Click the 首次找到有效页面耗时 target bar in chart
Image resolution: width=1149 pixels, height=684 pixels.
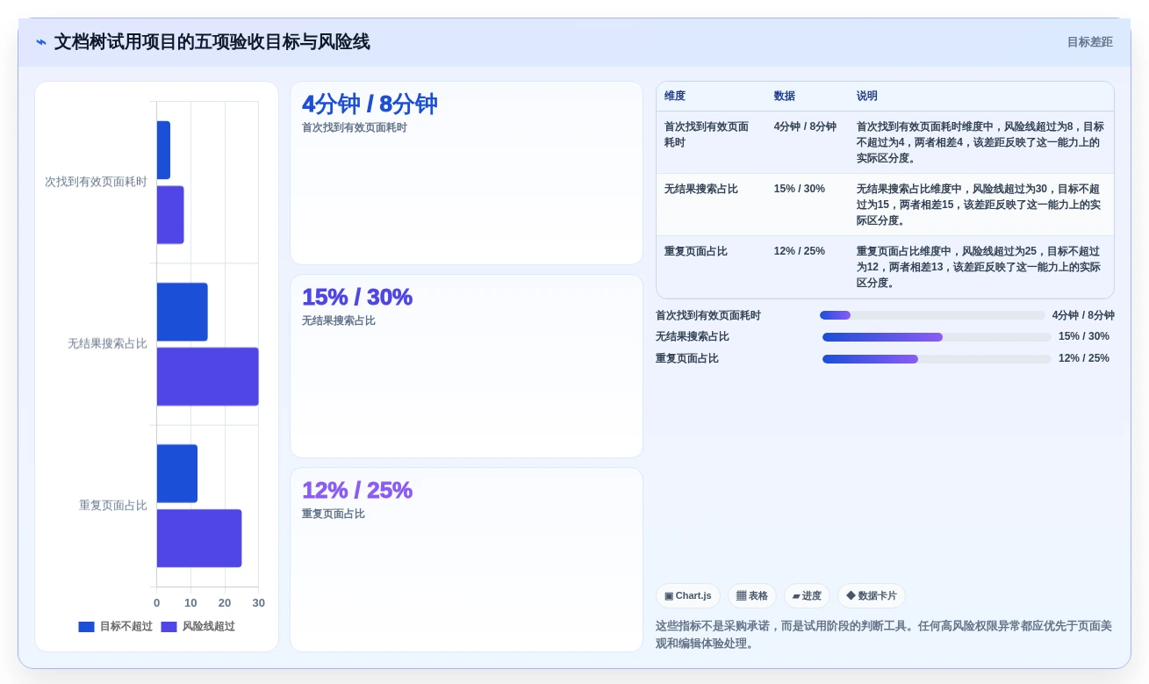[x=163, y=150]
